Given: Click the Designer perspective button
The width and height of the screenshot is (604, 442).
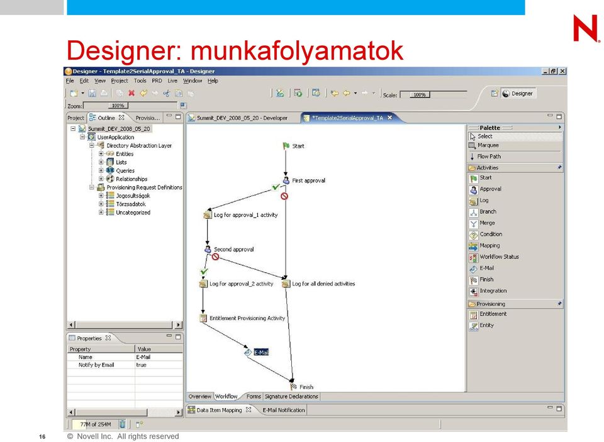Looking at the screenshot, I should click(x=518, y=94).
